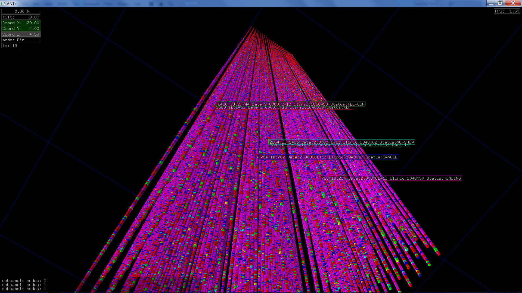Restore down the ANTz window
Image resolution: width=522 pixels, height=293 pixels.
tap(500, 3)
